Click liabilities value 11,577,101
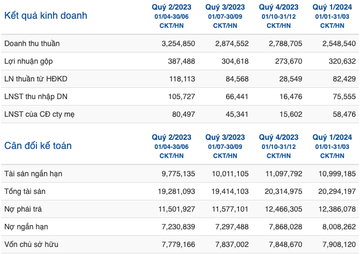Image resolution: width=360 pixels, height=255 pixels. 230,209
